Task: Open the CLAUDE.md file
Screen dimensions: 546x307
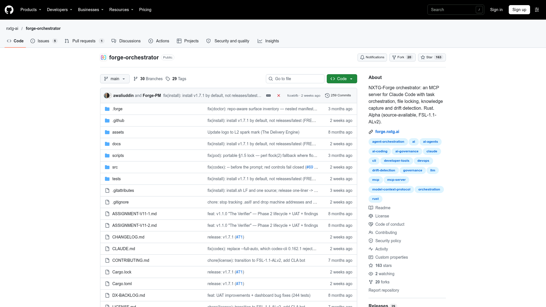Action: [x=124, y=249]
